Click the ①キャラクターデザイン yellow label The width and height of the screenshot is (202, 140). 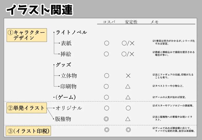27,35
